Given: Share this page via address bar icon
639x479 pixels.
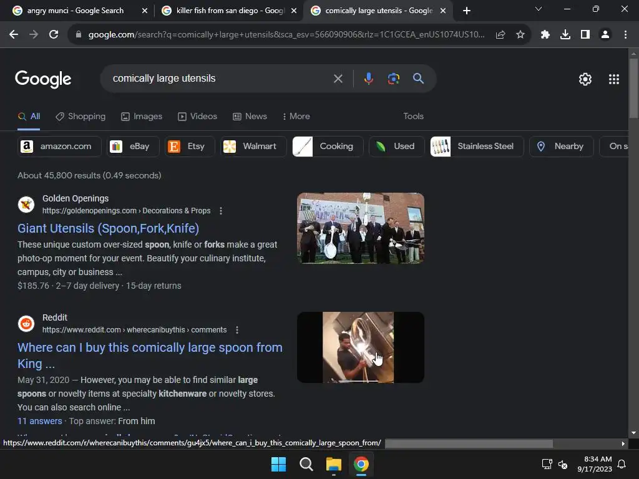Looking at the screenshot, I should (x=500, y=35).
